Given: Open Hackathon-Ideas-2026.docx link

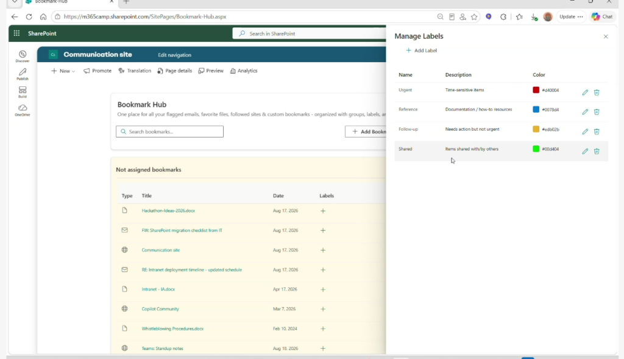Looking at the screenshot, I should pyautogui.click(x=168, y=211).
